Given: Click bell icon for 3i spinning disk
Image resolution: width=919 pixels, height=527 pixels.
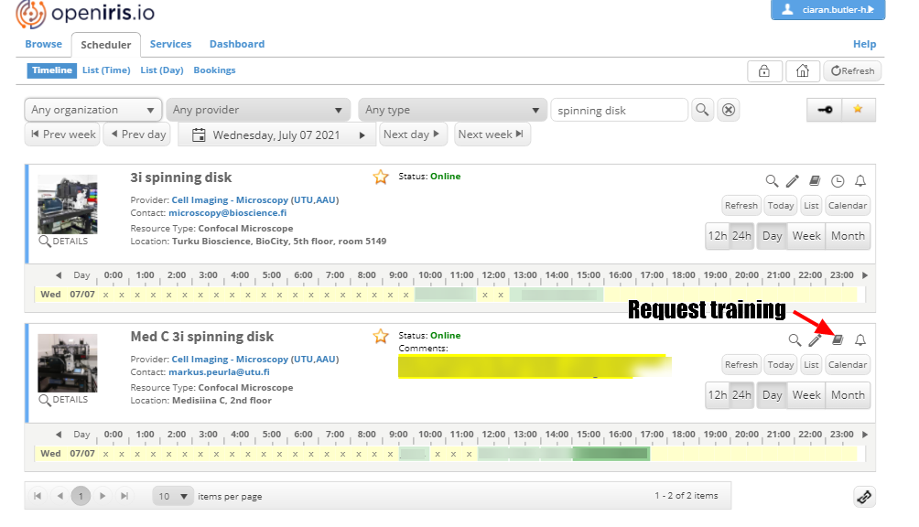Looking at the screenshot, I should pos(860,181).
